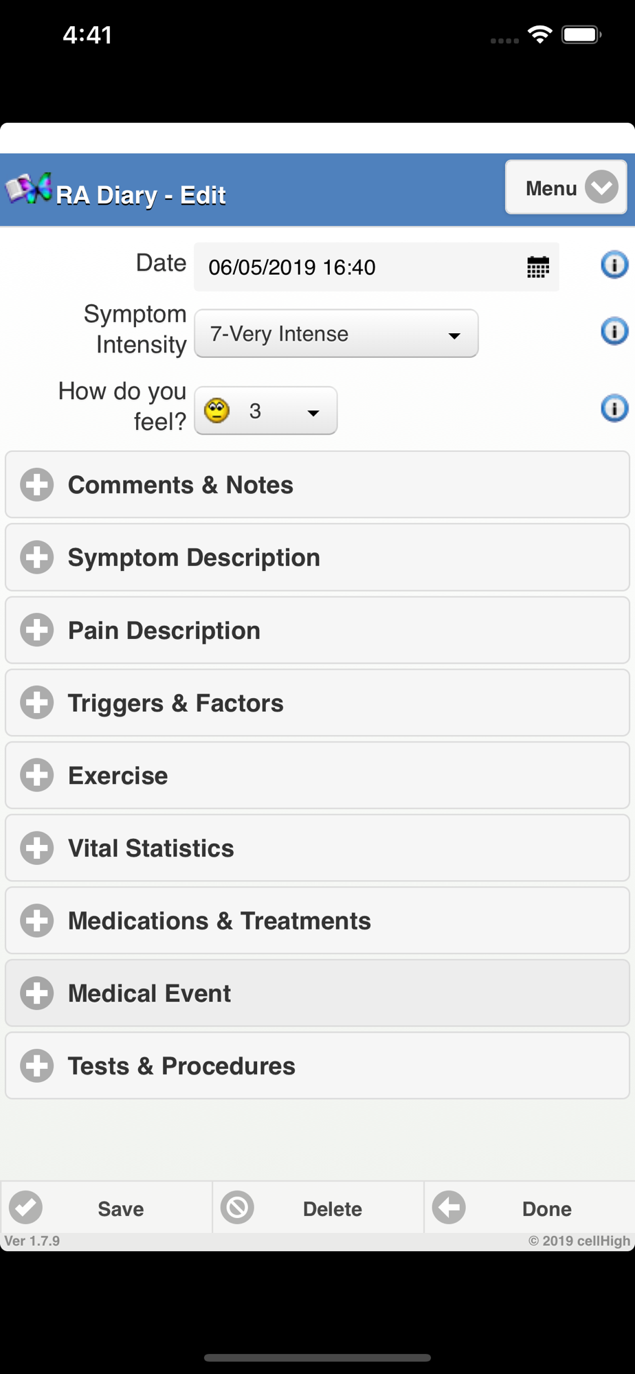Open the Symptom Intensity dropdown
The height and width of the screenshot is (1374, 635).
click(336, 333)
